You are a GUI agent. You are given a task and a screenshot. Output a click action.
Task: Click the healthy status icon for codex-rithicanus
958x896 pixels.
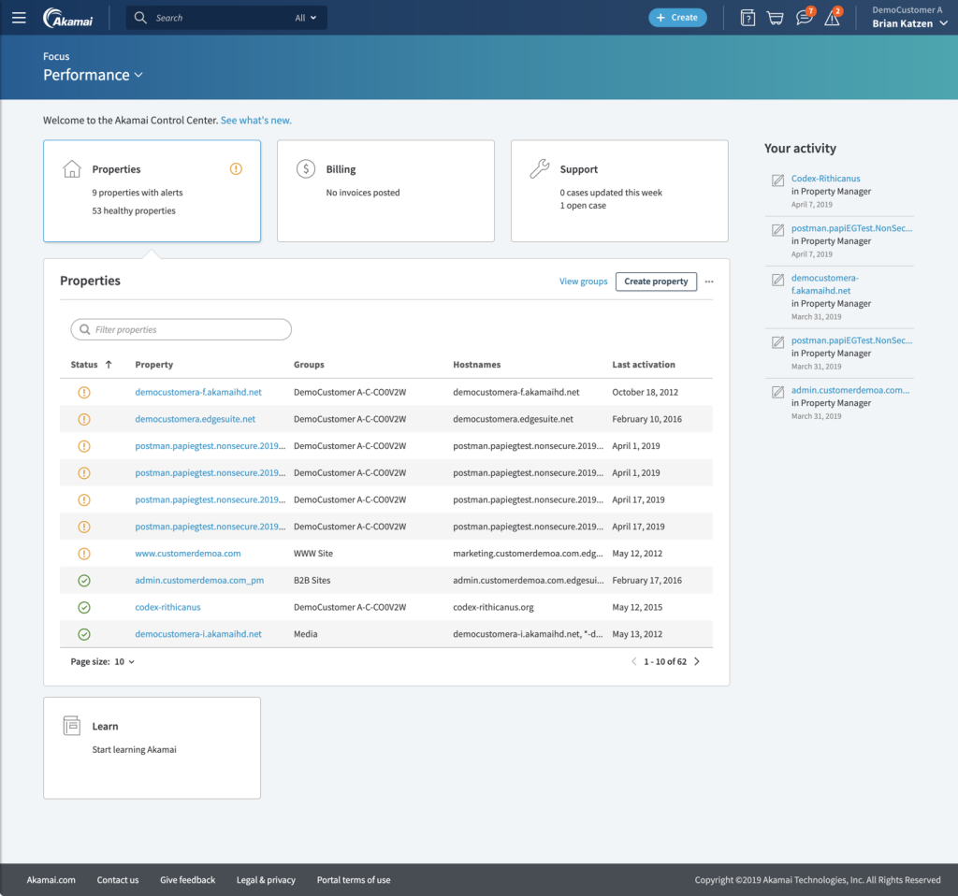[x=84, y=607]
